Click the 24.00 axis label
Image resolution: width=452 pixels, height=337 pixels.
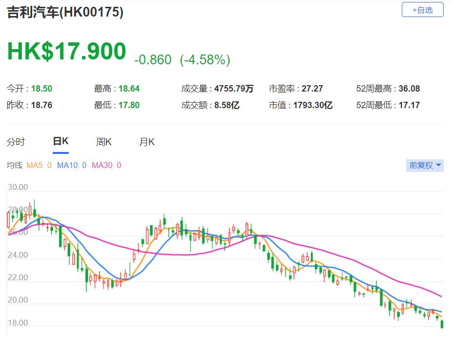[18, 255]
